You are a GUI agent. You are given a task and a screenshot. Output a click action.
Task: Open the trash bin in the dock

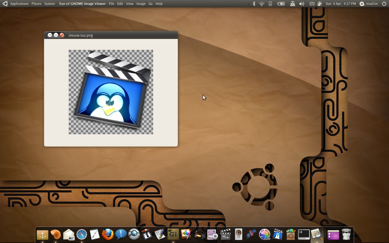(x=346, y=234)
